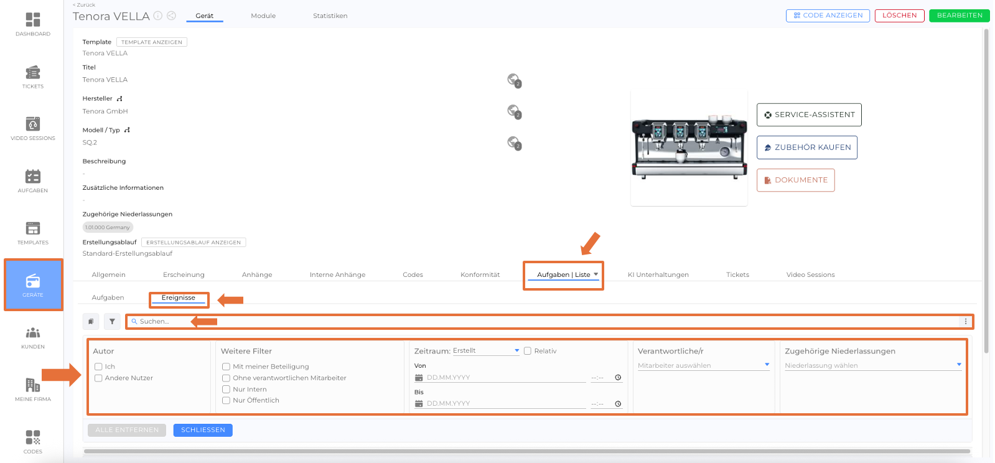
Task: Click the filter funnel icon
Action: (112, 322)
